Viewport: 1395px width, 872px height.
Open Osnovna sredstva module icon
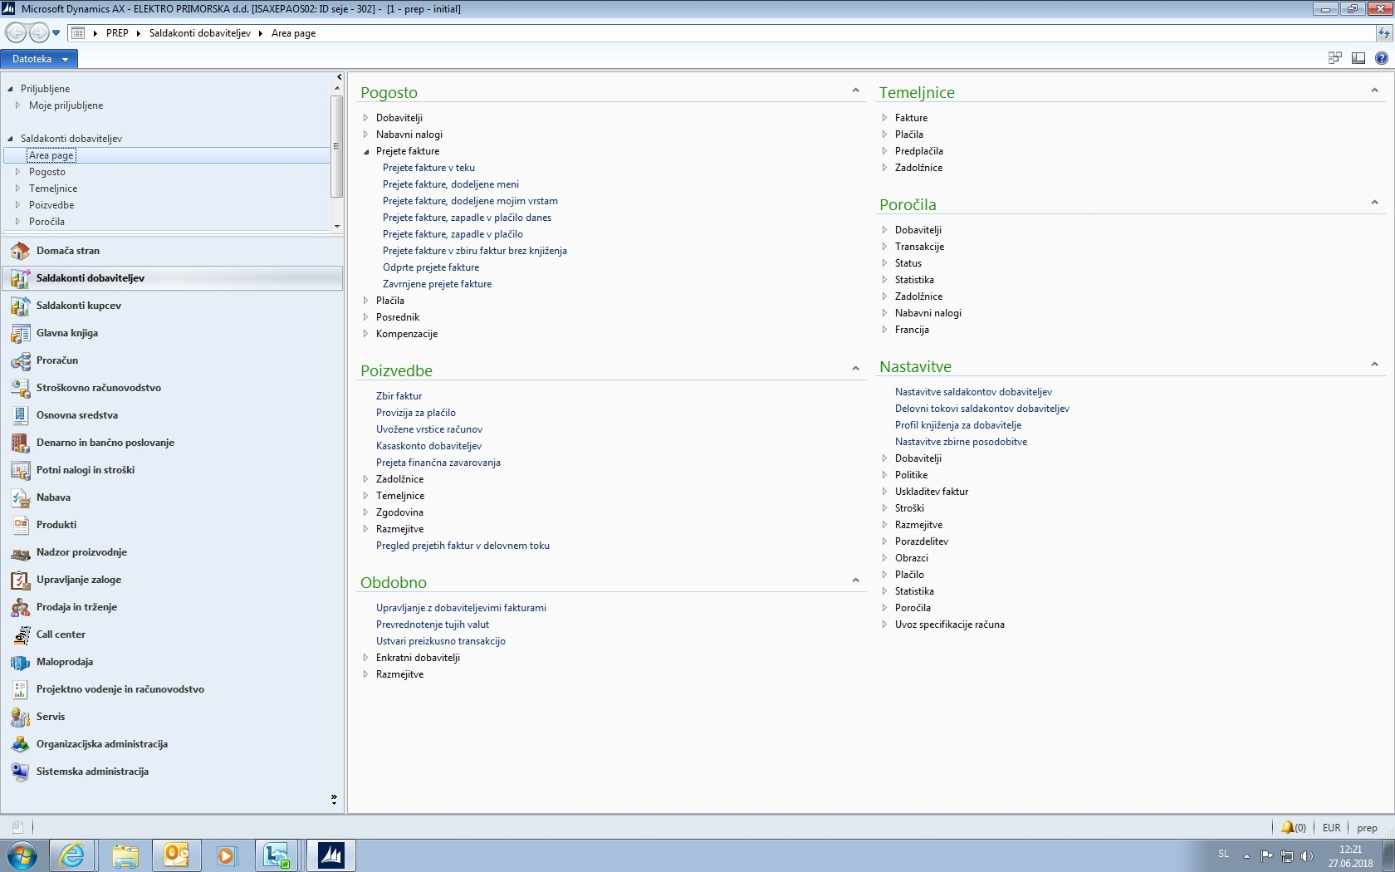20,415
